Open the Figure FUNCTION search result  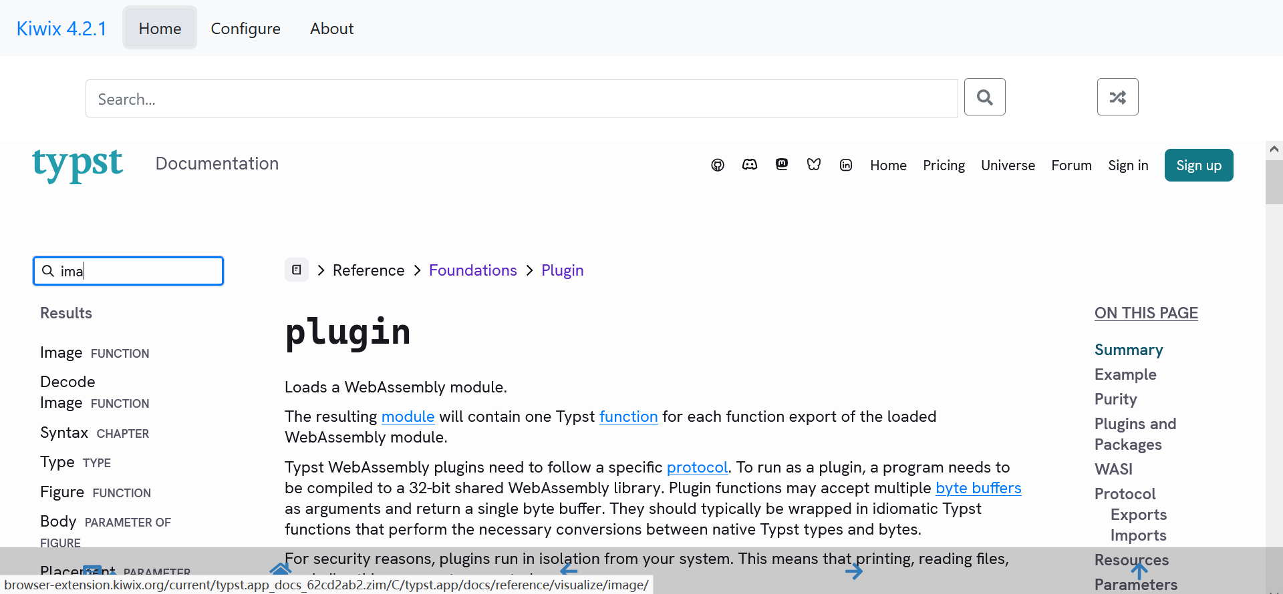(96, 492)
